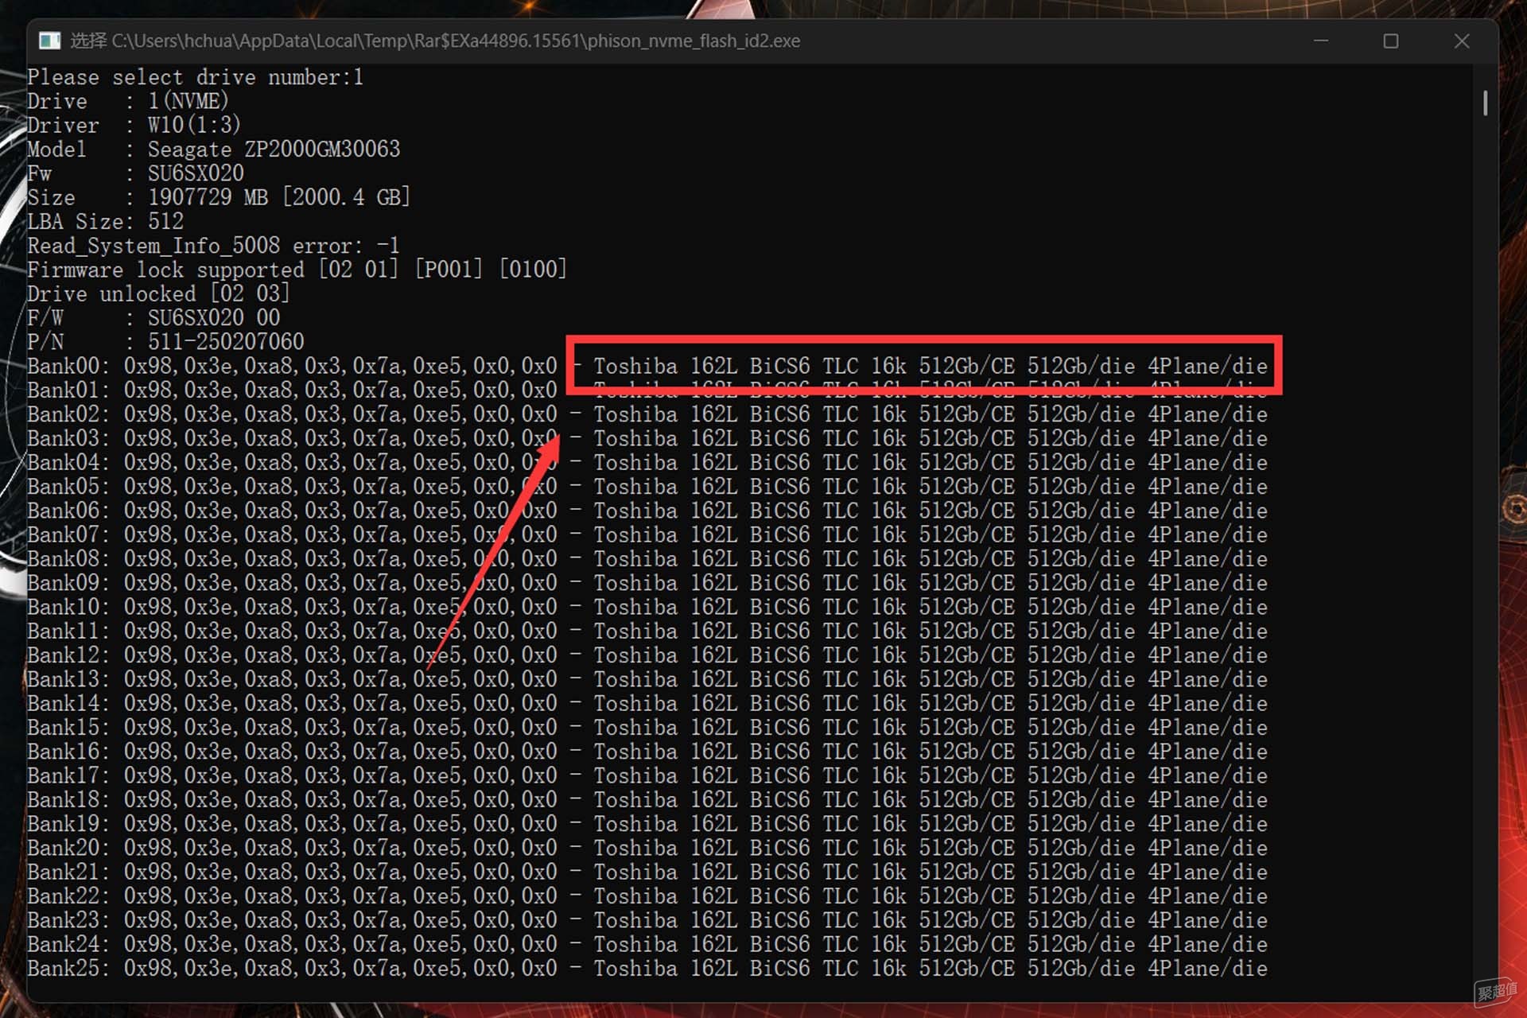Click the Size line '1907729 MB [2000.4 GB]'
The height and width of the screenshot is (1018, 1527).
point(219,197)
